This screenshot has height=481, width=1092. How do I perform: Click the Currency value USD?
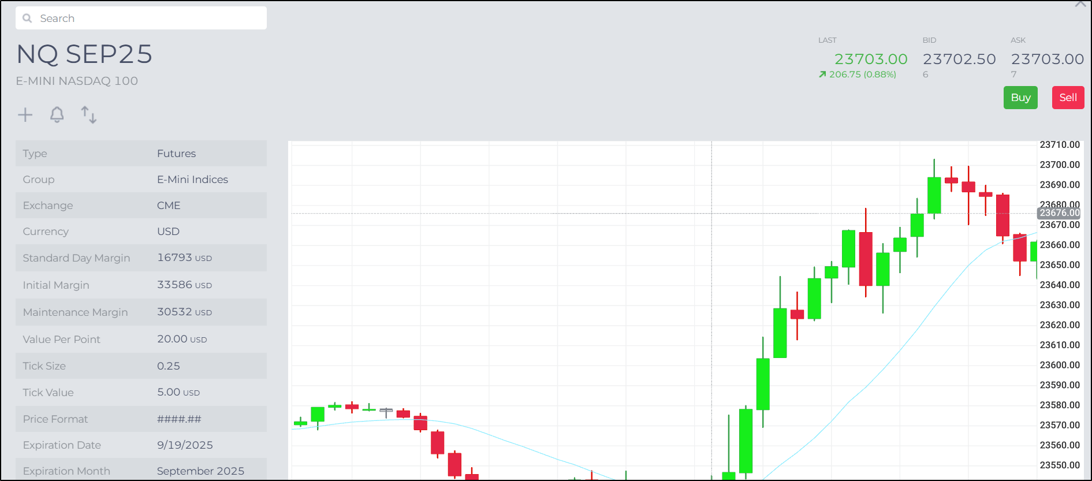point(168,232)
